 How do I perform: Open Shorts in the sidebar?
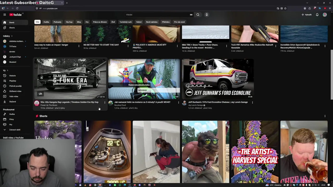click(x=15, y=28)
